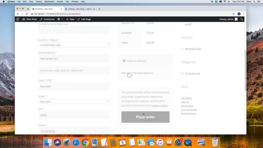This screenshot has height=148, width=263.
Task: Open the File menu
Action: tap(19, 2)
